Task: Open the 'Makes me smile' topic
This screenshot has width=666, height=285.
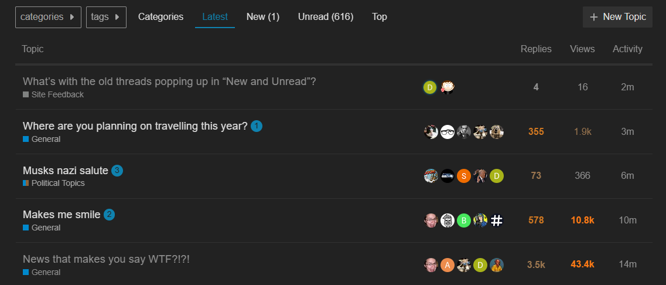Action: coord(62,215)
